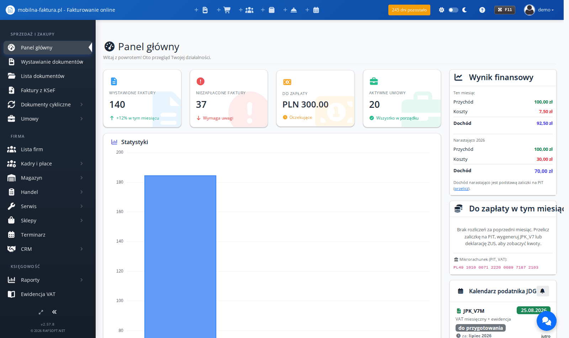
Task: Open the chat bubble floating button
Action: [547, 321]
